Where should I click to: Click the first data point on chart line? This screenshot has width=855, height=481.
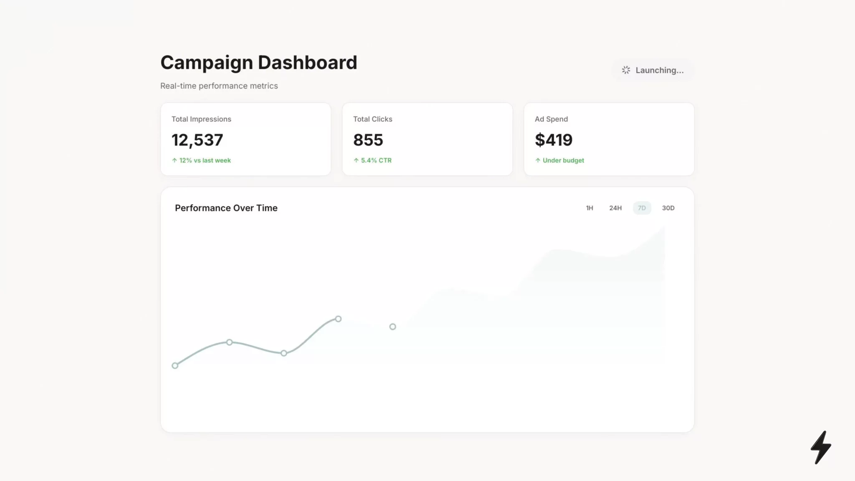(x=175, y=366)
